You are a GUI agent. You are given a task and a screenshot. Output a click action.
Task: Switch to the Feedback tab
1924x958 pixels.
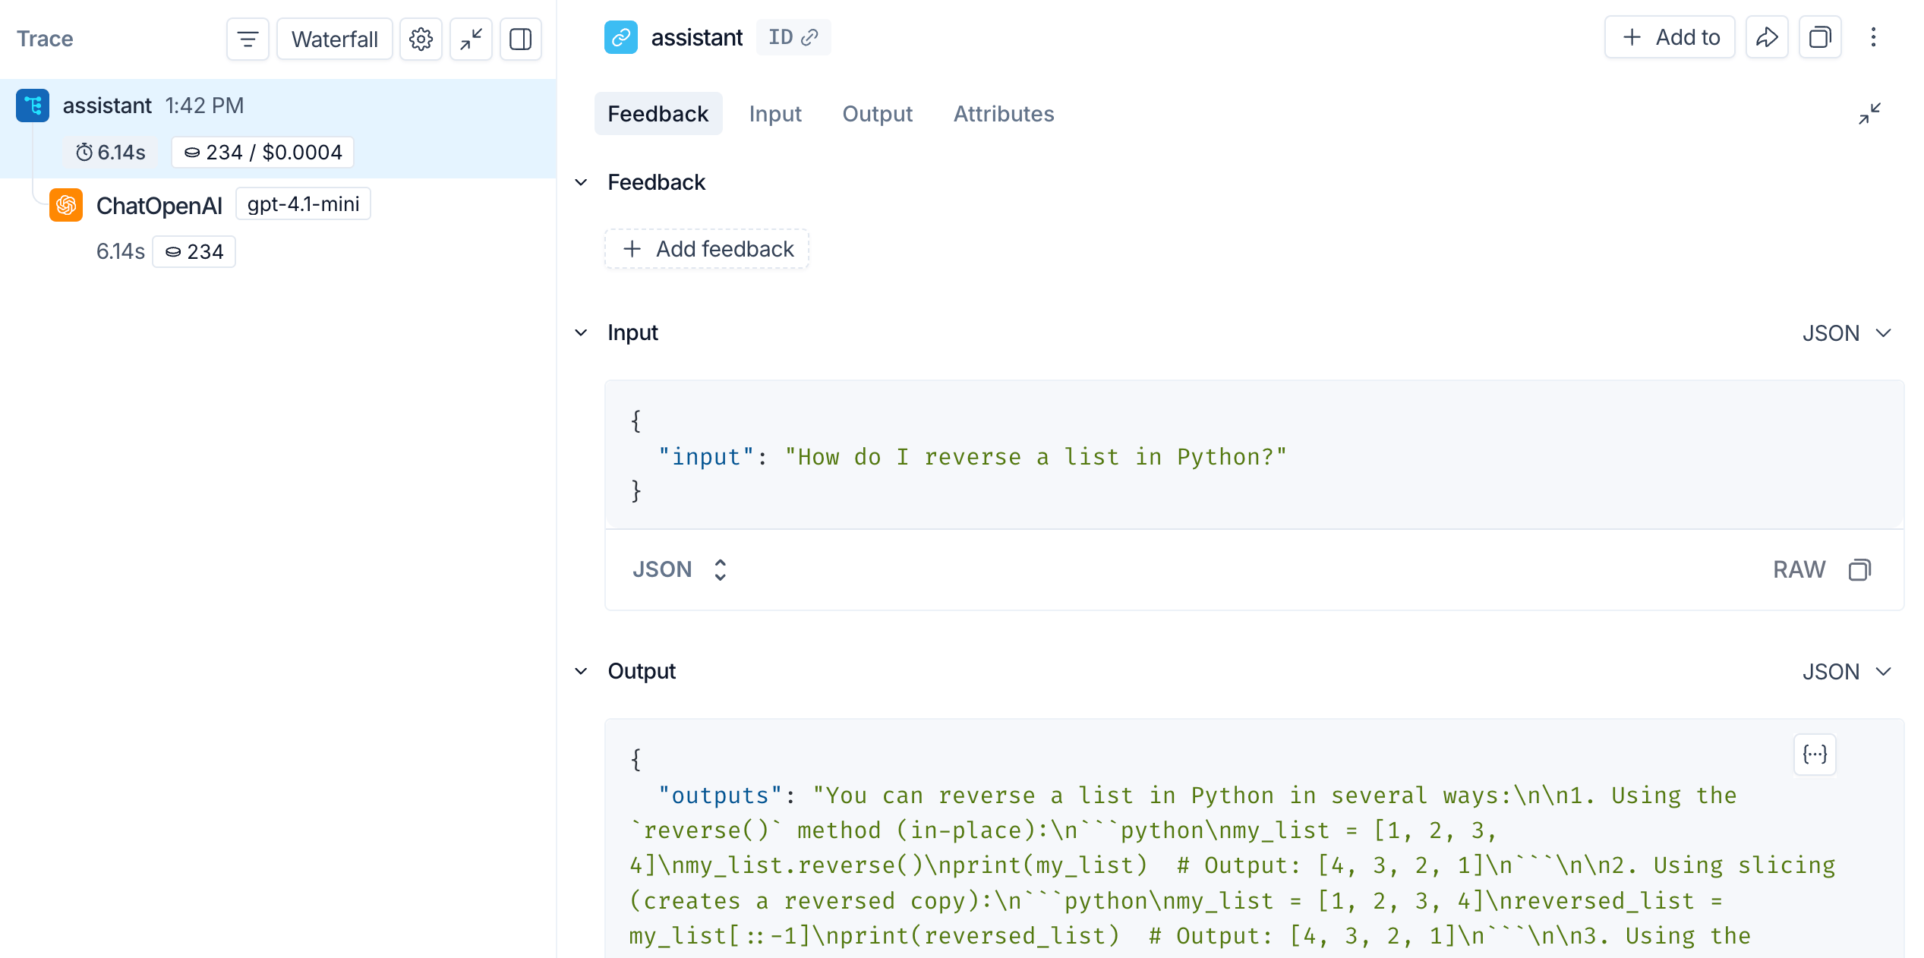point(658,114)
